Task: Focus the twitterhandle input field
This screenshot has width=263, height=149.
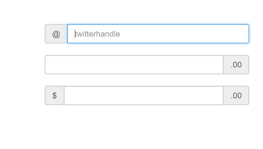Action: (x=158, y=34)
